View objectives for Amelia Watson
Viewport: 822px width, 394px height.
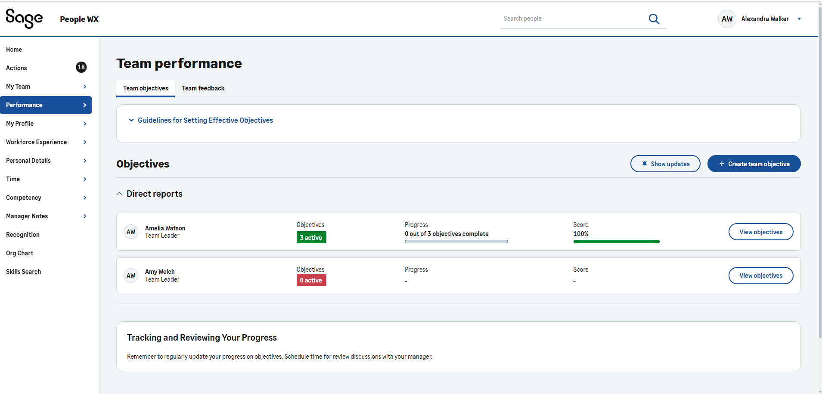coord(760,232)
